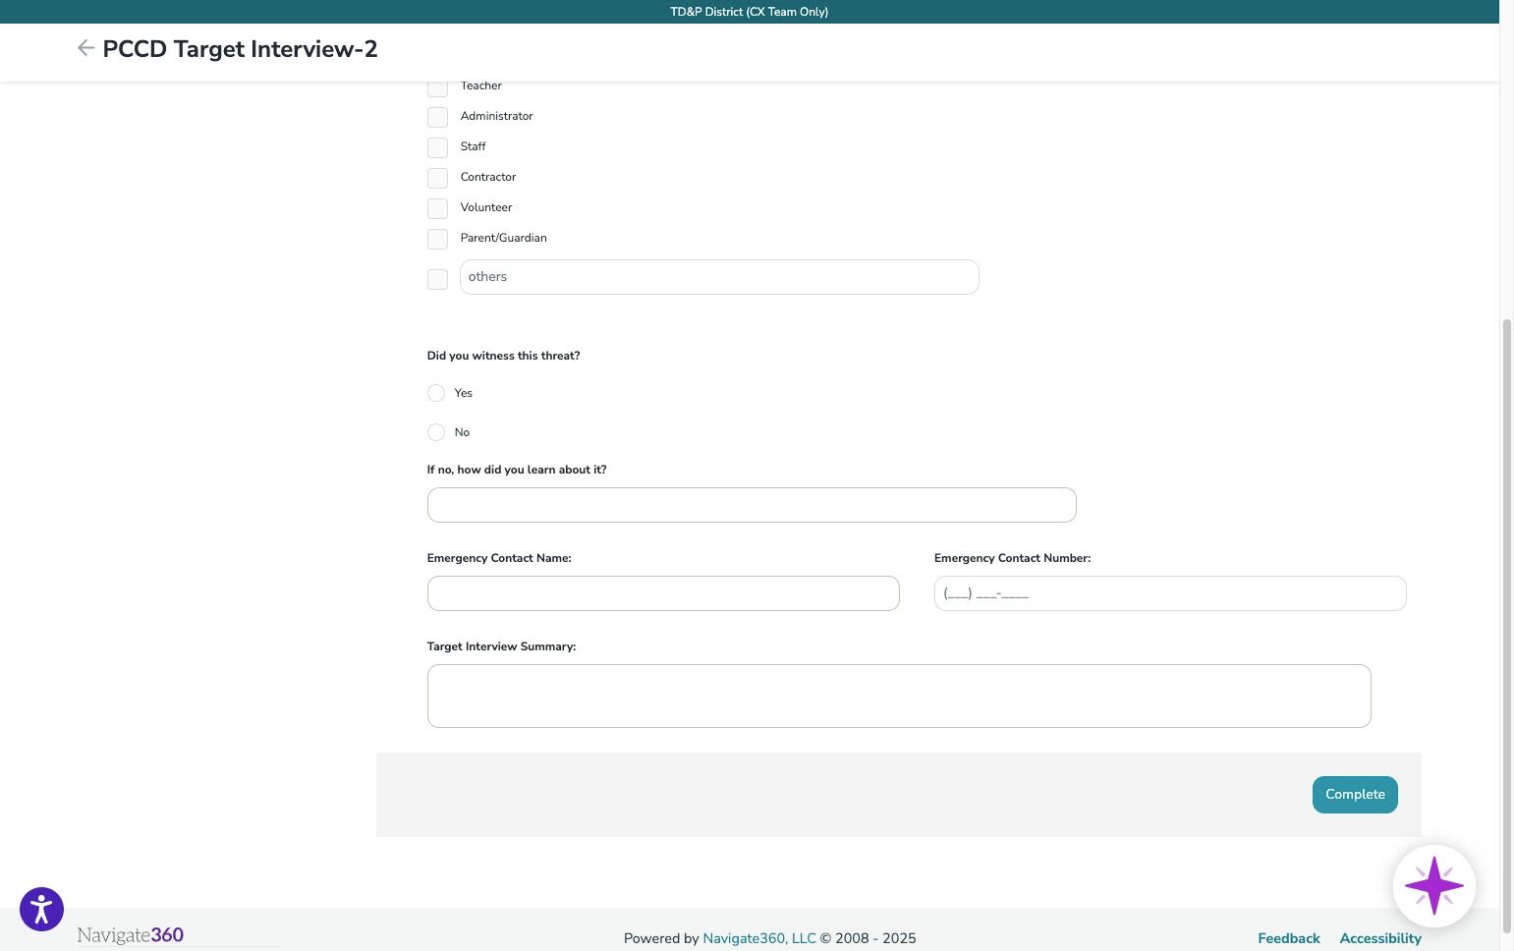Click the Target Interview Summary text area
The width and height of the screenshot is (1514, 951).
tap(899, 696)
